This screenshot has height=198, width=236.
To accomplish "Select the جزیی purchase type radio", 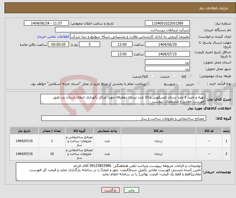I will point(199,83).
